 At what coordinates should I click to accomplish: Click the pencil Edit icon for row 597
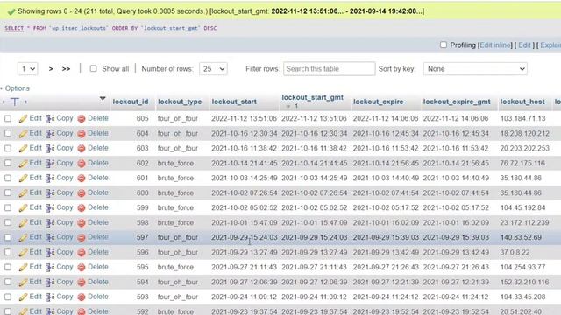click(24, 237)
